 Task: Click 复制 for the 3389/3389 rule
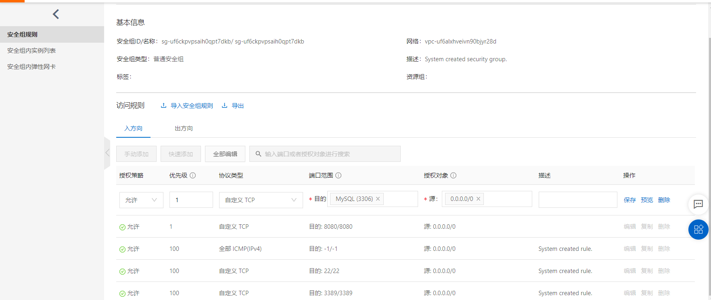(647, 293)
